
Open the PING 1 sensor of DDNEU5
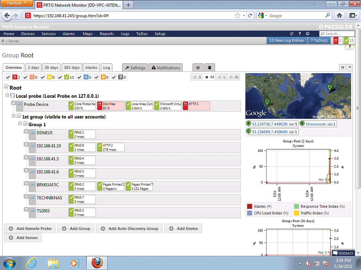coord(82,134)
